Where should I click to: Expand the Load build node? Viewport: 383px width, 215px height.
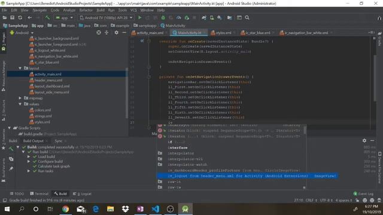tap(29, 156)
